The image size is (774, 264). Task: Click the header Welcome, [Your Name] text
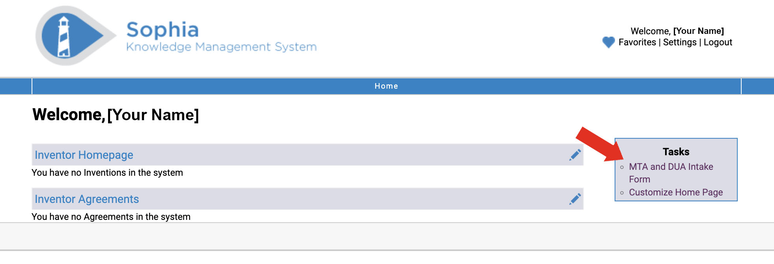[677, 31]
